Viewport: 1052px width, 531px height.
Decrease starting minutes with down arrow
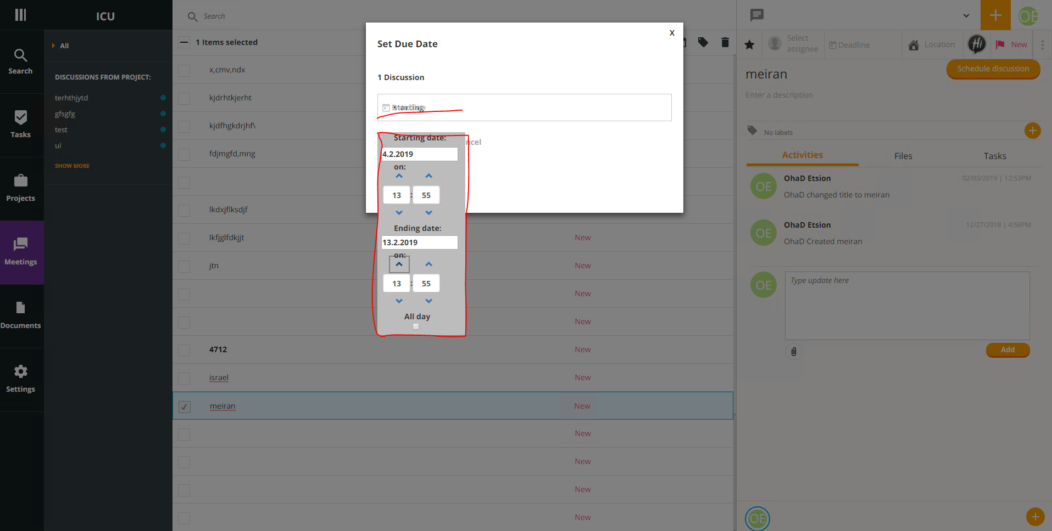pos(429,213)
